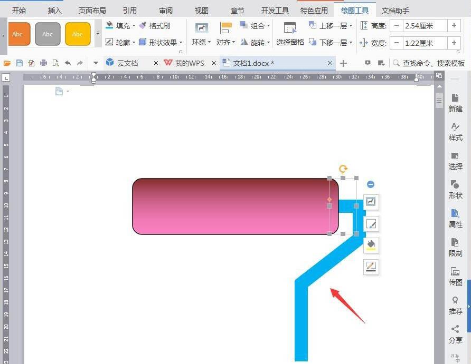Click the 新建 sidebar icon
The width and height of the screenshot is (471, 364).
coord(455,103)
